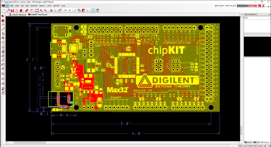The width and height of the screenshot is (271, 147).
Task: Switch to the Layers panel tab
Action: click(x=248, y=142)
